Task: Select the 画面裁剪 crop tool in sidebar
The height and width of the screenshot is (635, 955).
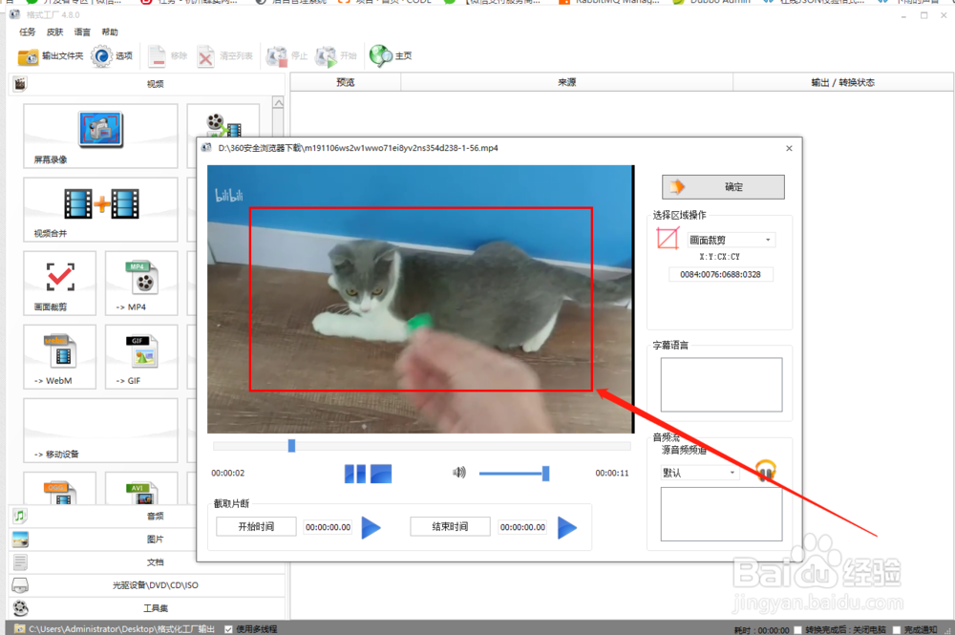Action: click(59, 283)
